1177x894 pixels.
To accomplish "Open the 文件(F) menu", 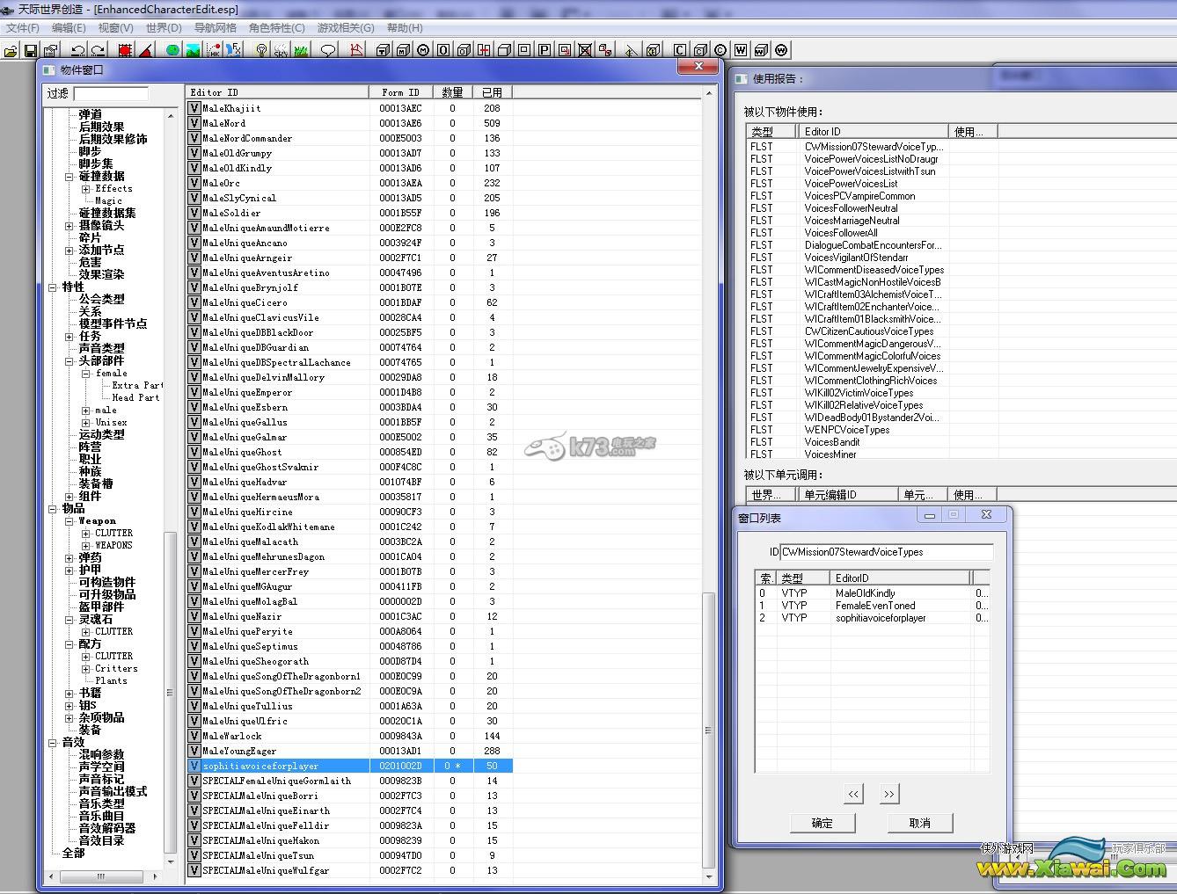I will [23, 28].
